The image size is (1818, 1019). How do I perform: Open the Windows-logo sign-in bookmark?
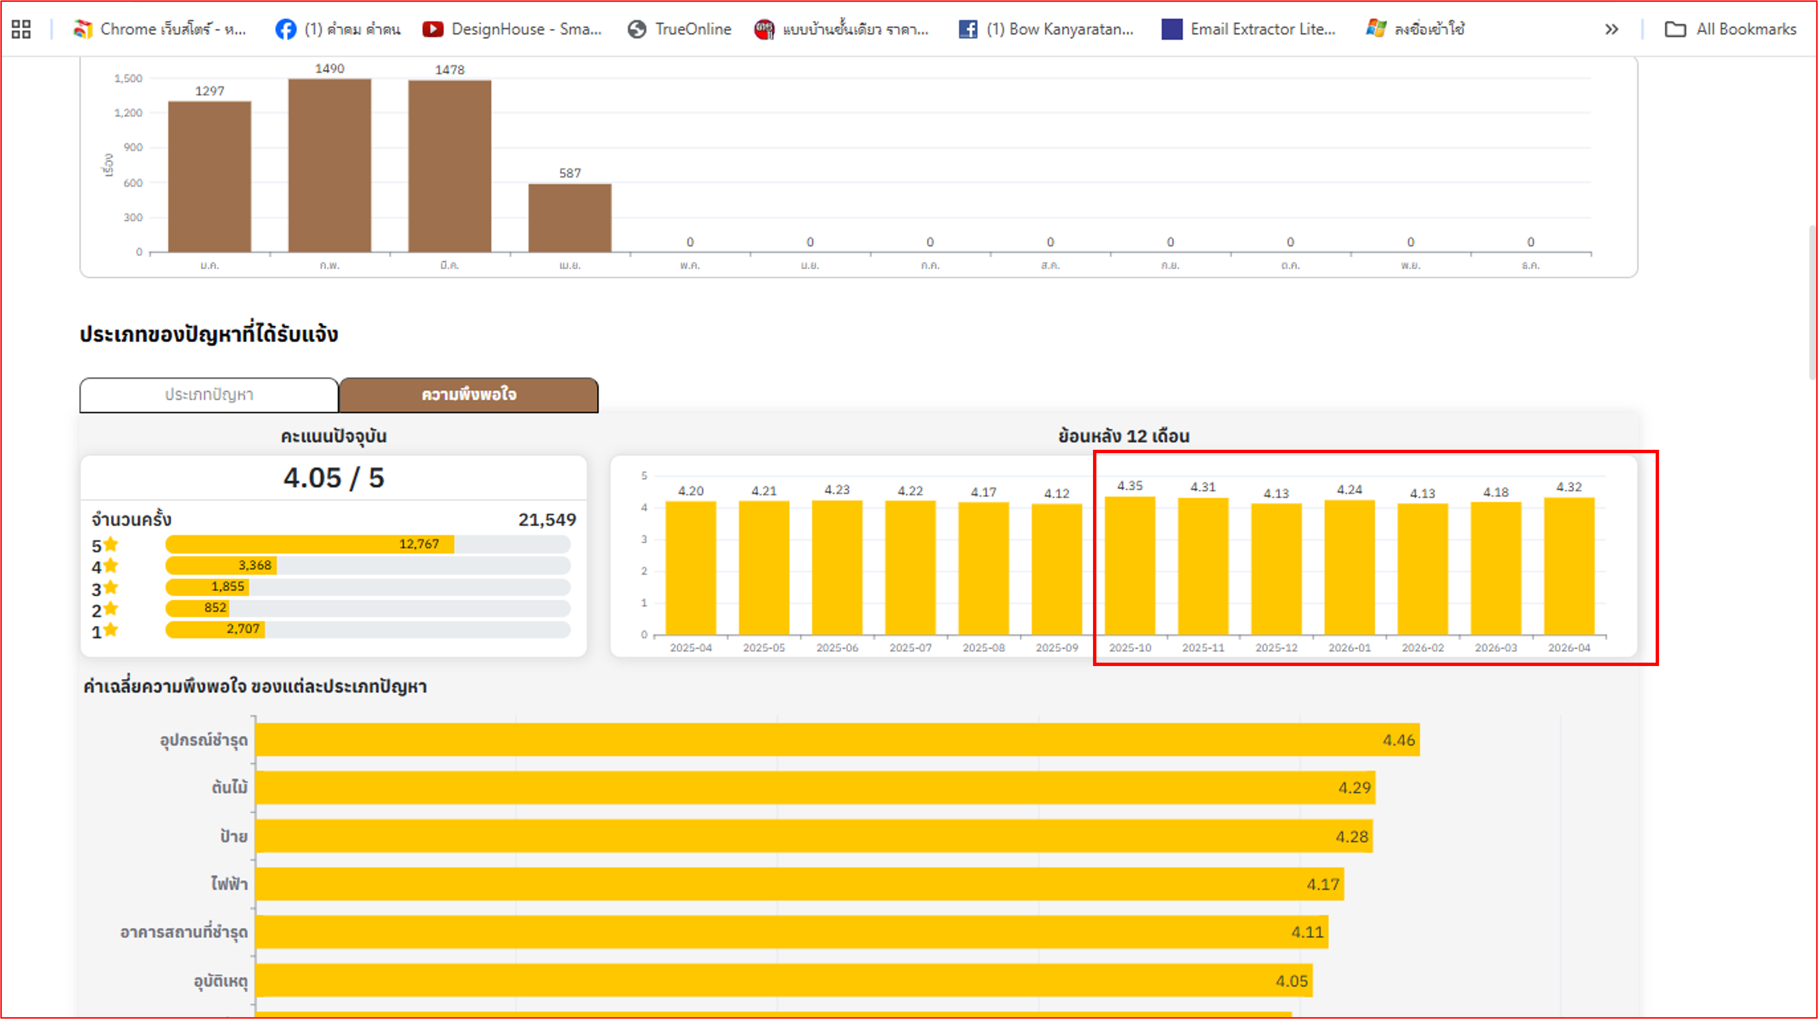tap(1415, 29)
